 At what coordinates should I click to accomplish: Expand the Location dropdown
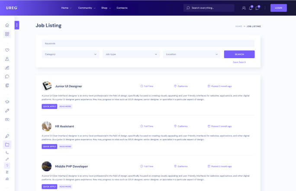[192, 54]
